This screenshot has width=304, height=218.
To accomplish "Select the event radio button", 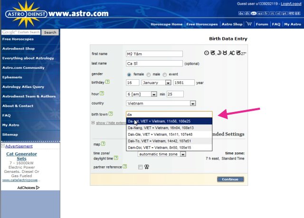I will (165, 75).
